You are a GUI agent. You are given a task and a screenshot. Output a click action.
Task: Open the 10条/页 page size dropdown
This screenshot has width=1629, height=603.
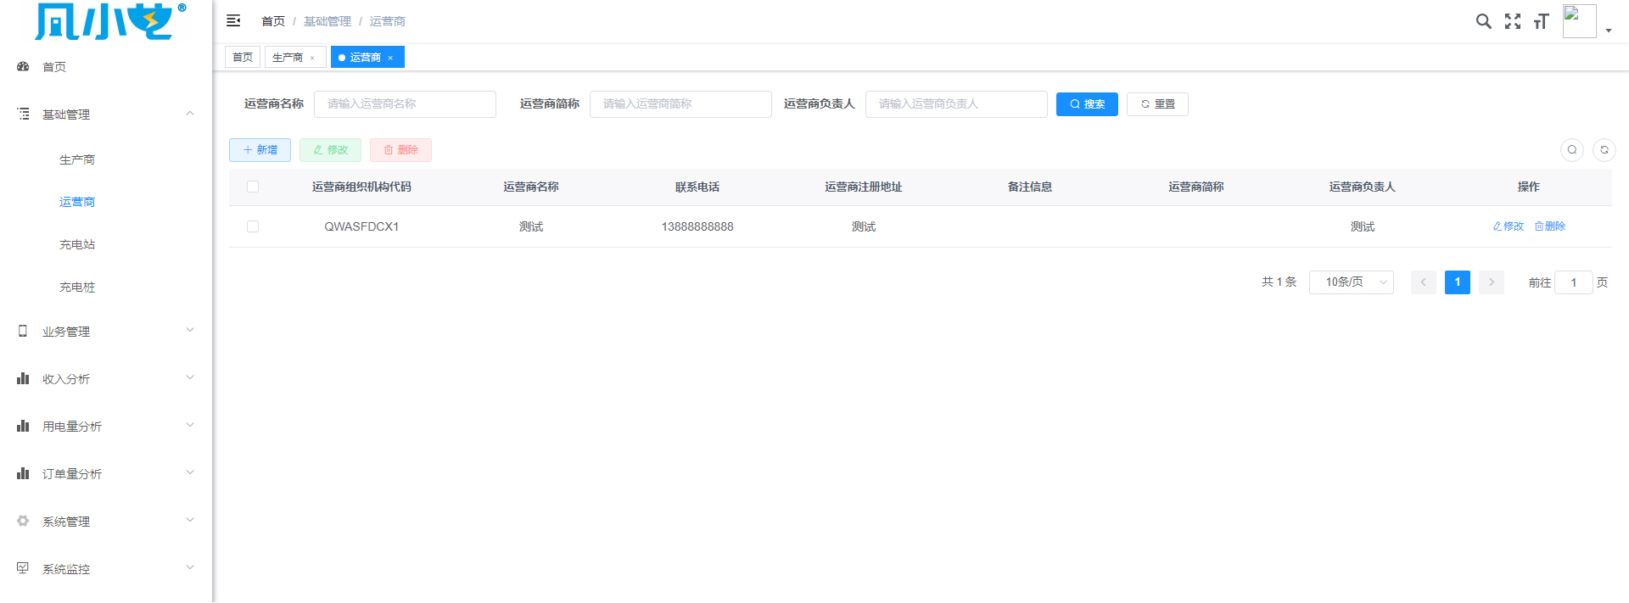(x=1351, y=282)
